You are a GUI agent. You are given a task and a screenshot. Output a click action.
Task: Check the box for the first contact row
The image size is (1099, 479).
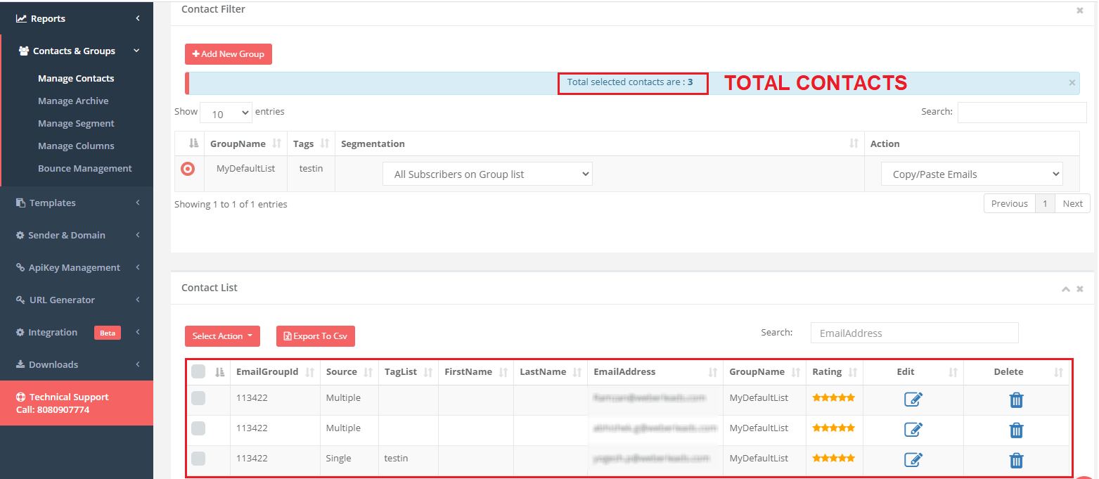tap(198, 398)
